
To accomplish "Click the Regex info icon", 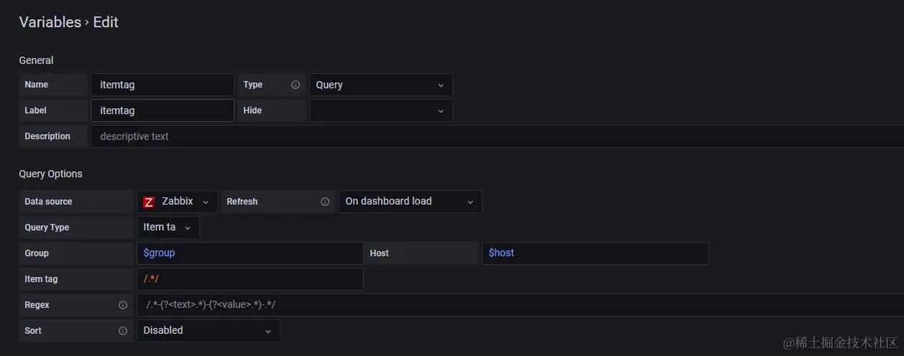I will [x=123, y=305].
